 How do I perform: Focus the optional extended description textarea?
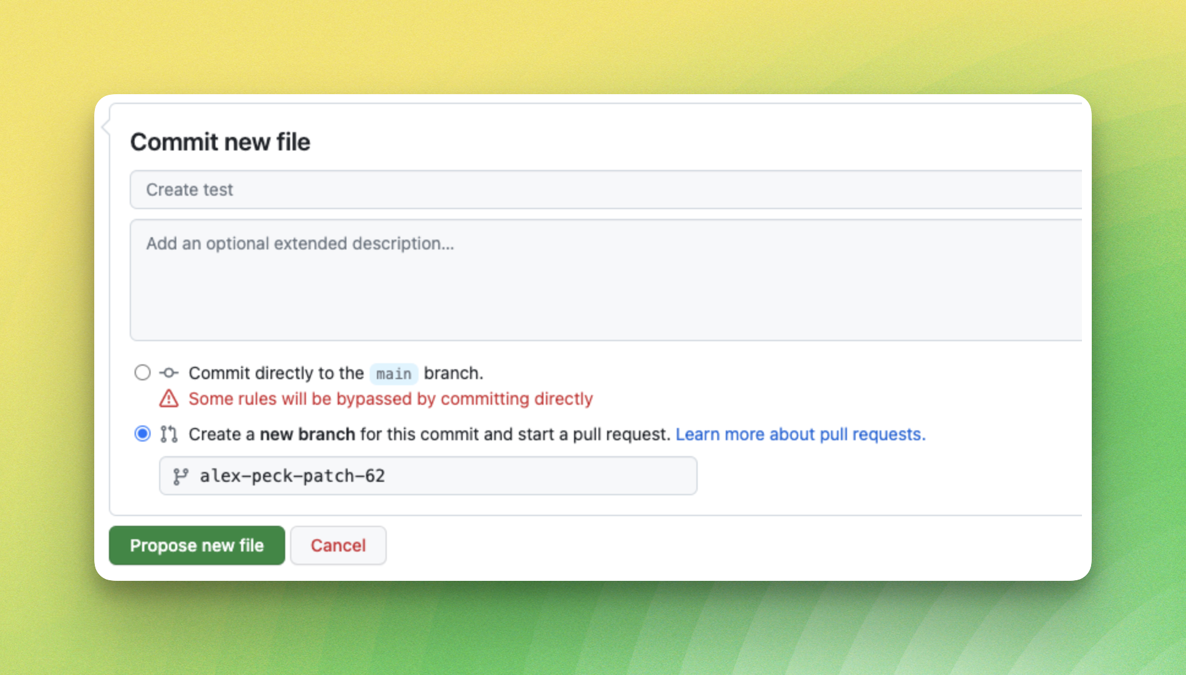pos(606,280)
